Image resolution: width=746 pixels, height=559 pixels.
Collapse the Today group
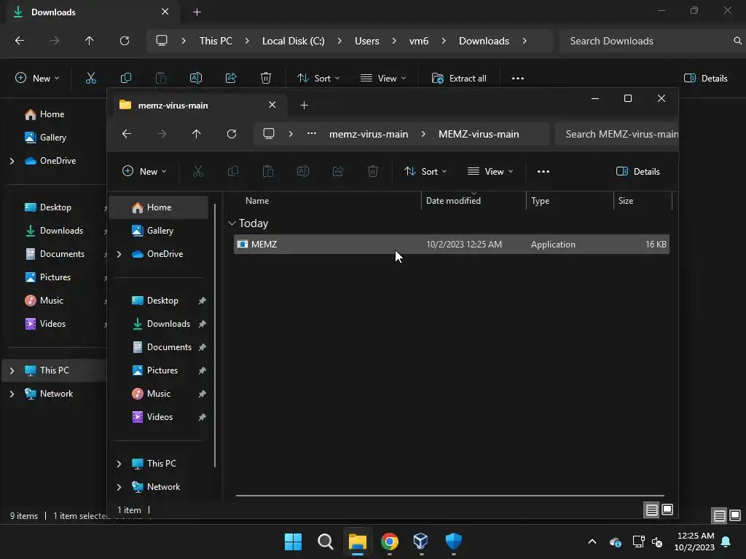232,223
